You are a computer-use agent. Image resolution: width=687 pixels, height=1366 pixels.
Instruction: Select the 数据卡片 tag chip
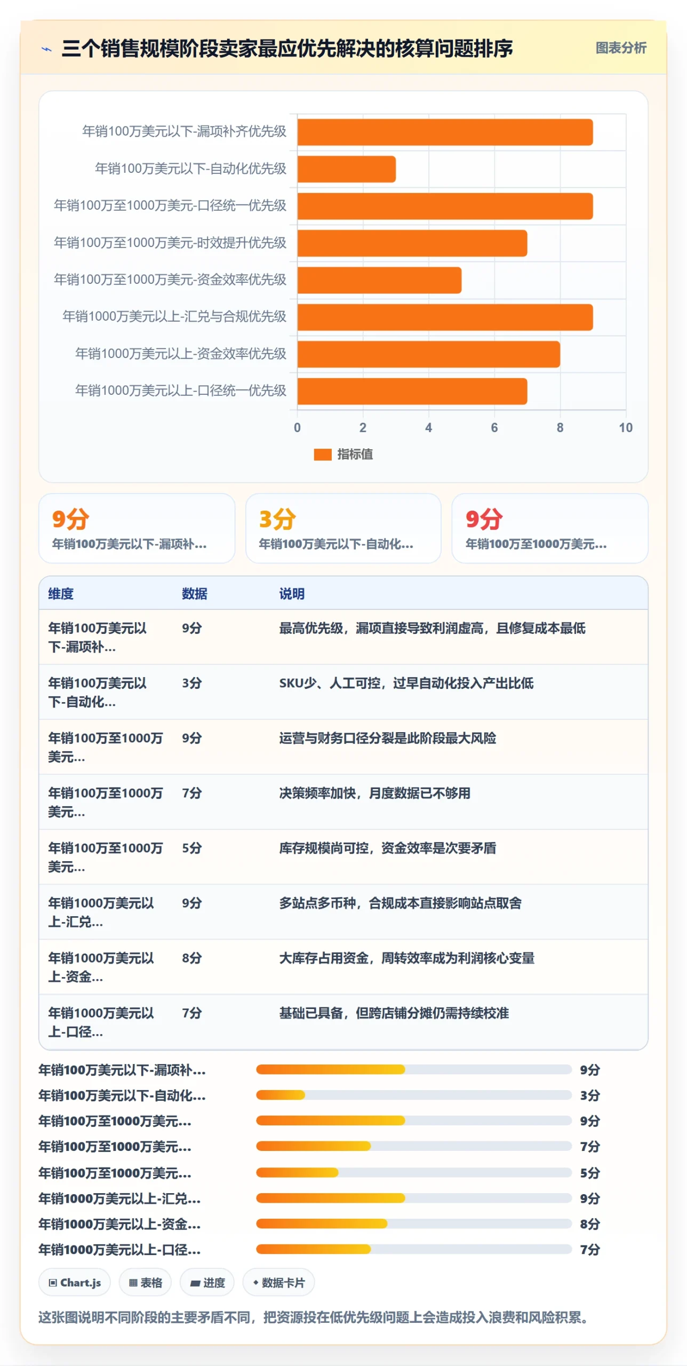[x=278, y=1282]
